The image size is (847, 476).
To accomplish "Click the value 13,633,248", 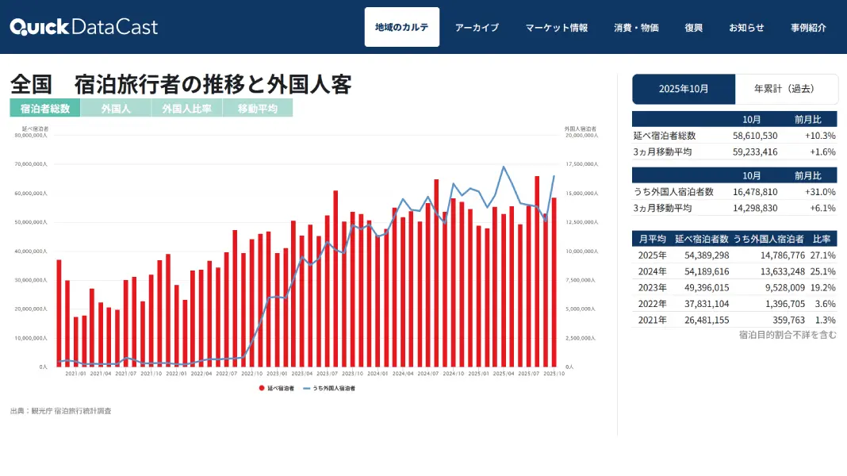I will coord(783,271).
